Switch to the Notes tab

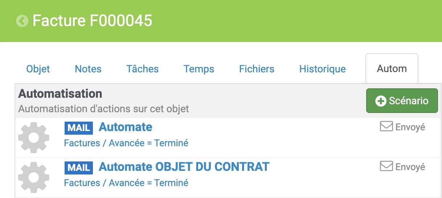[x=88, y=69]
